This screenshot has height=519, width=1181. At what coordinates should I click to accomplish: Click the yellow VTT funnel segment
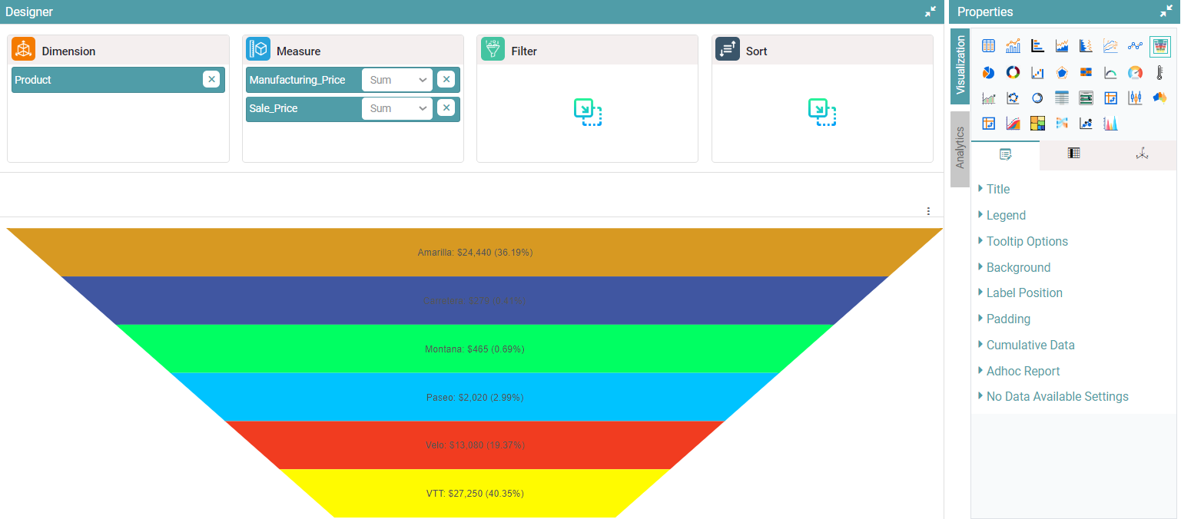pos(474,493)
